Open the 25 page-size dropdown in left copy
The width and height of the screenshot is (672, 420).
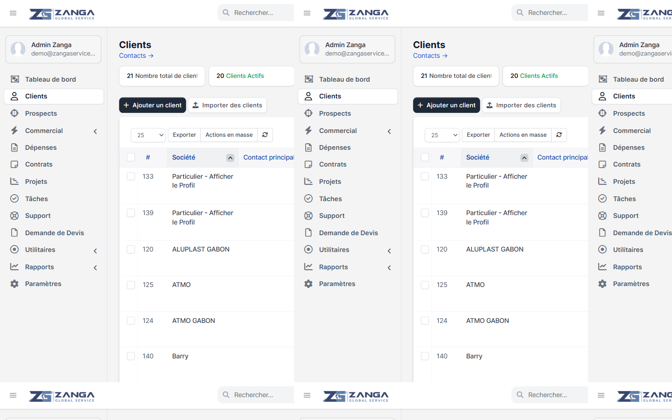pos(148,135)
